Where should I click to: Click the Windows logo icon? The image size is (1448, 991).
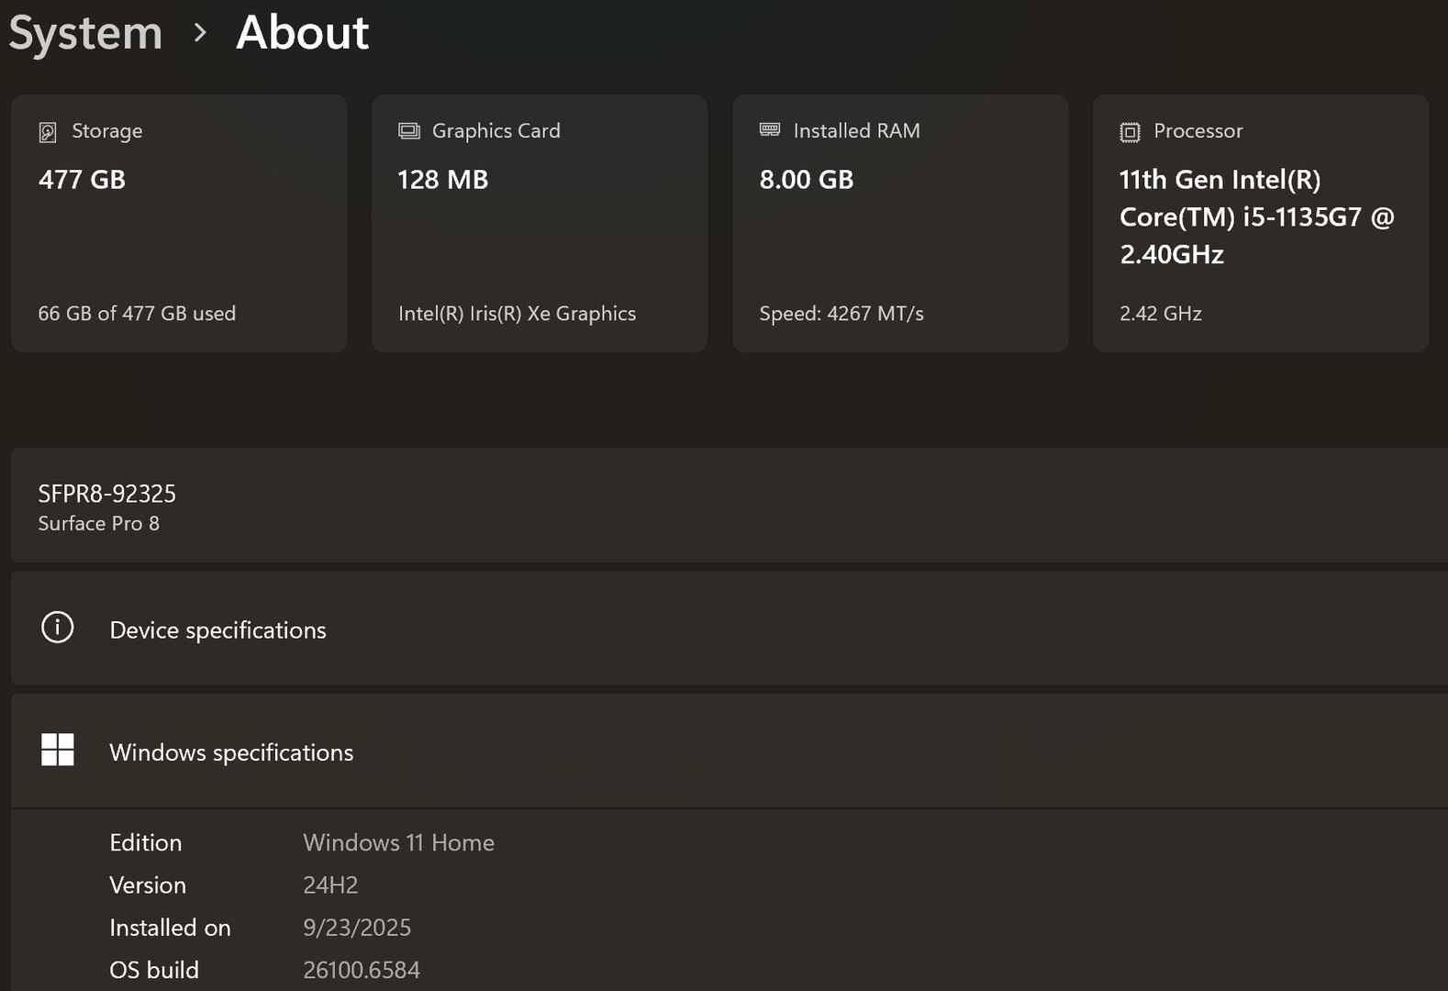click(x=58, y=750)
